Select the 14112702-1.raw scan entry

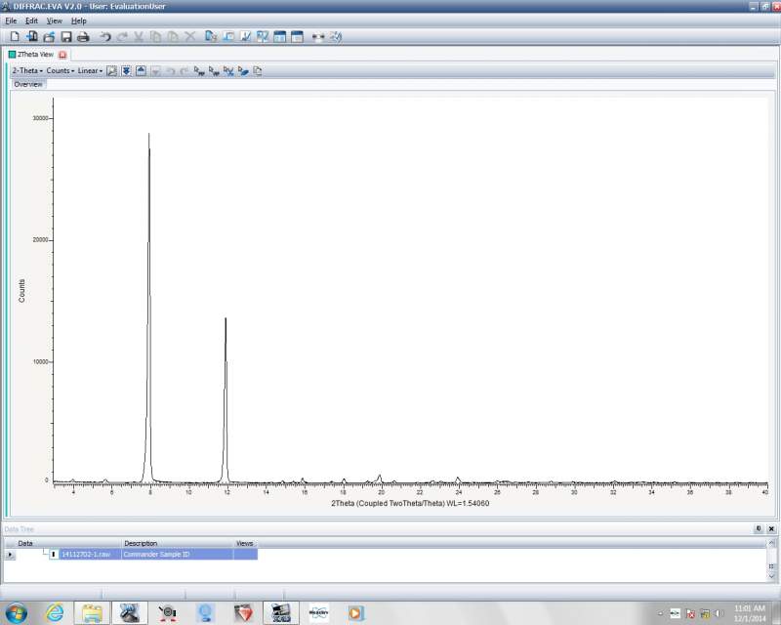point(85,555)
